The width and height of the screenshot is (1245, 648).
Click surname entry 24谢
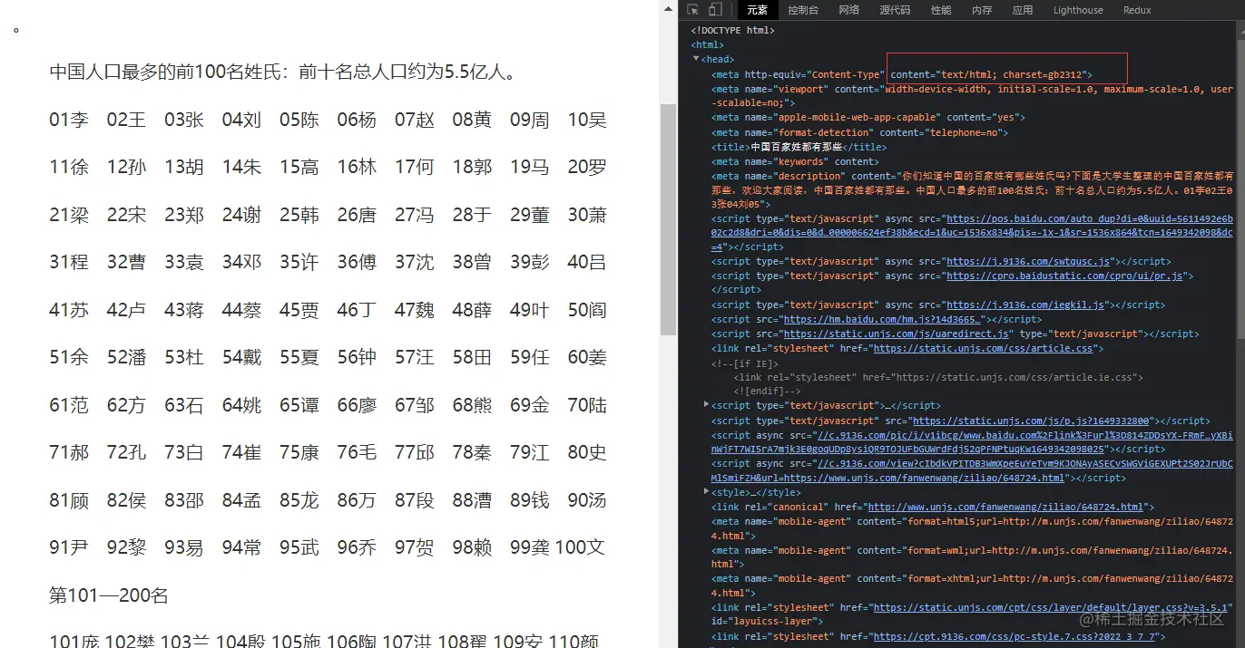pyautogui.click(x=241, y=215)
